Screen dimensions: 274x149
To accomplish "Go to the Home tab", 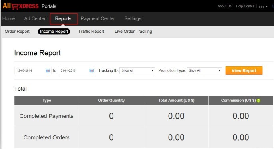I will click(8, 18).
